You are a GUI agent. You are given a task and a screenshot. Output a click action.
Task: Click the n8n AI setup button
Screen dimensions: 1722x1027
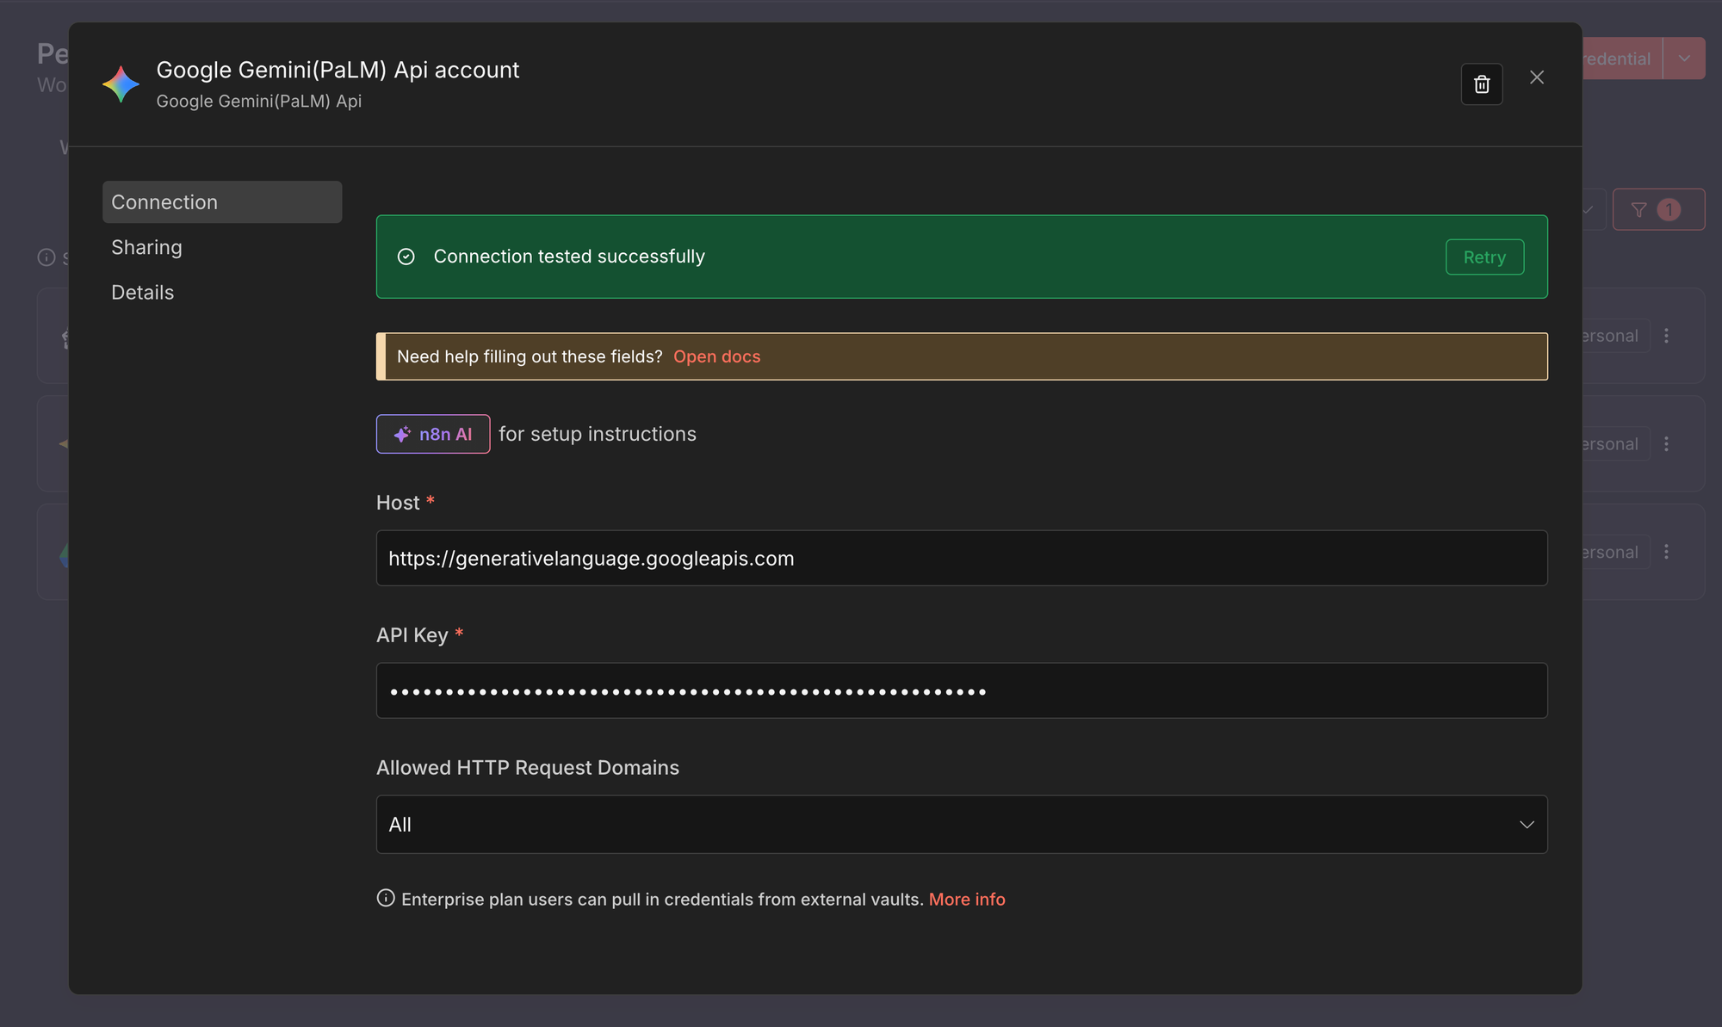point(433,434)
